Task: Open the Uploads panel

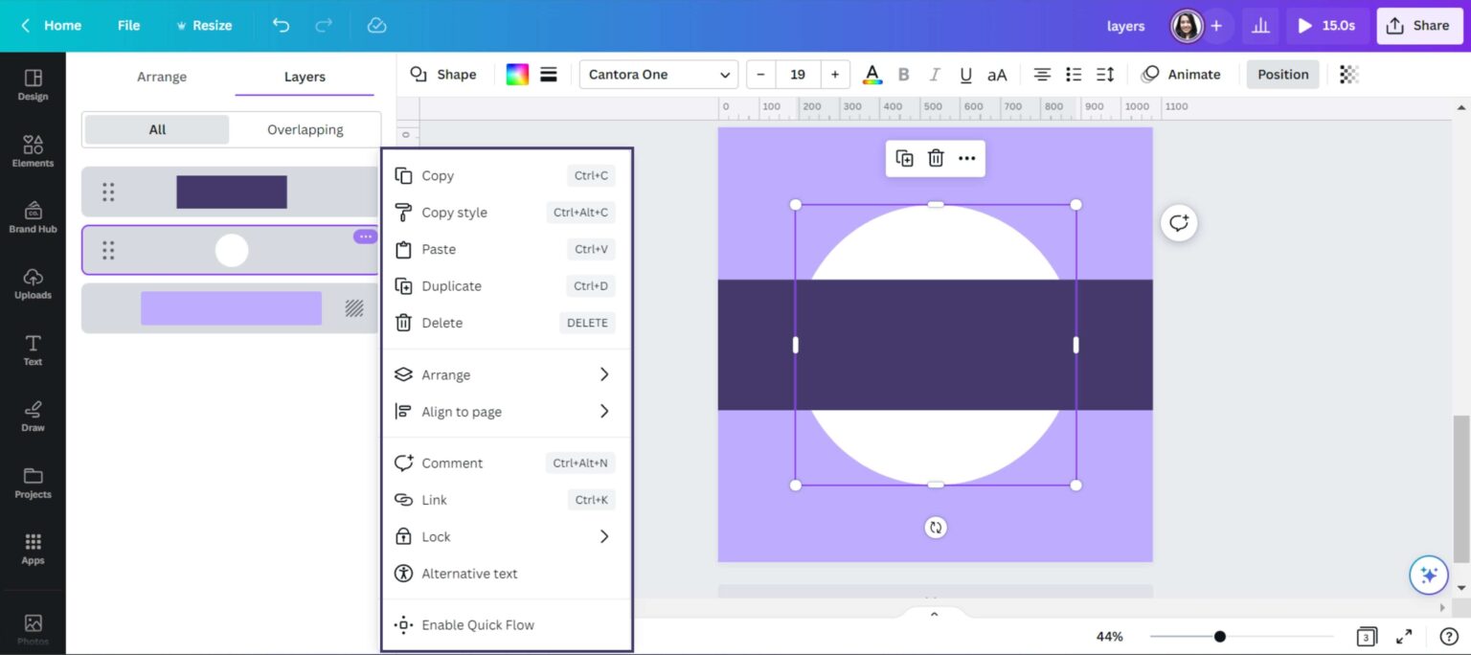Action: (x=33, y=282)
